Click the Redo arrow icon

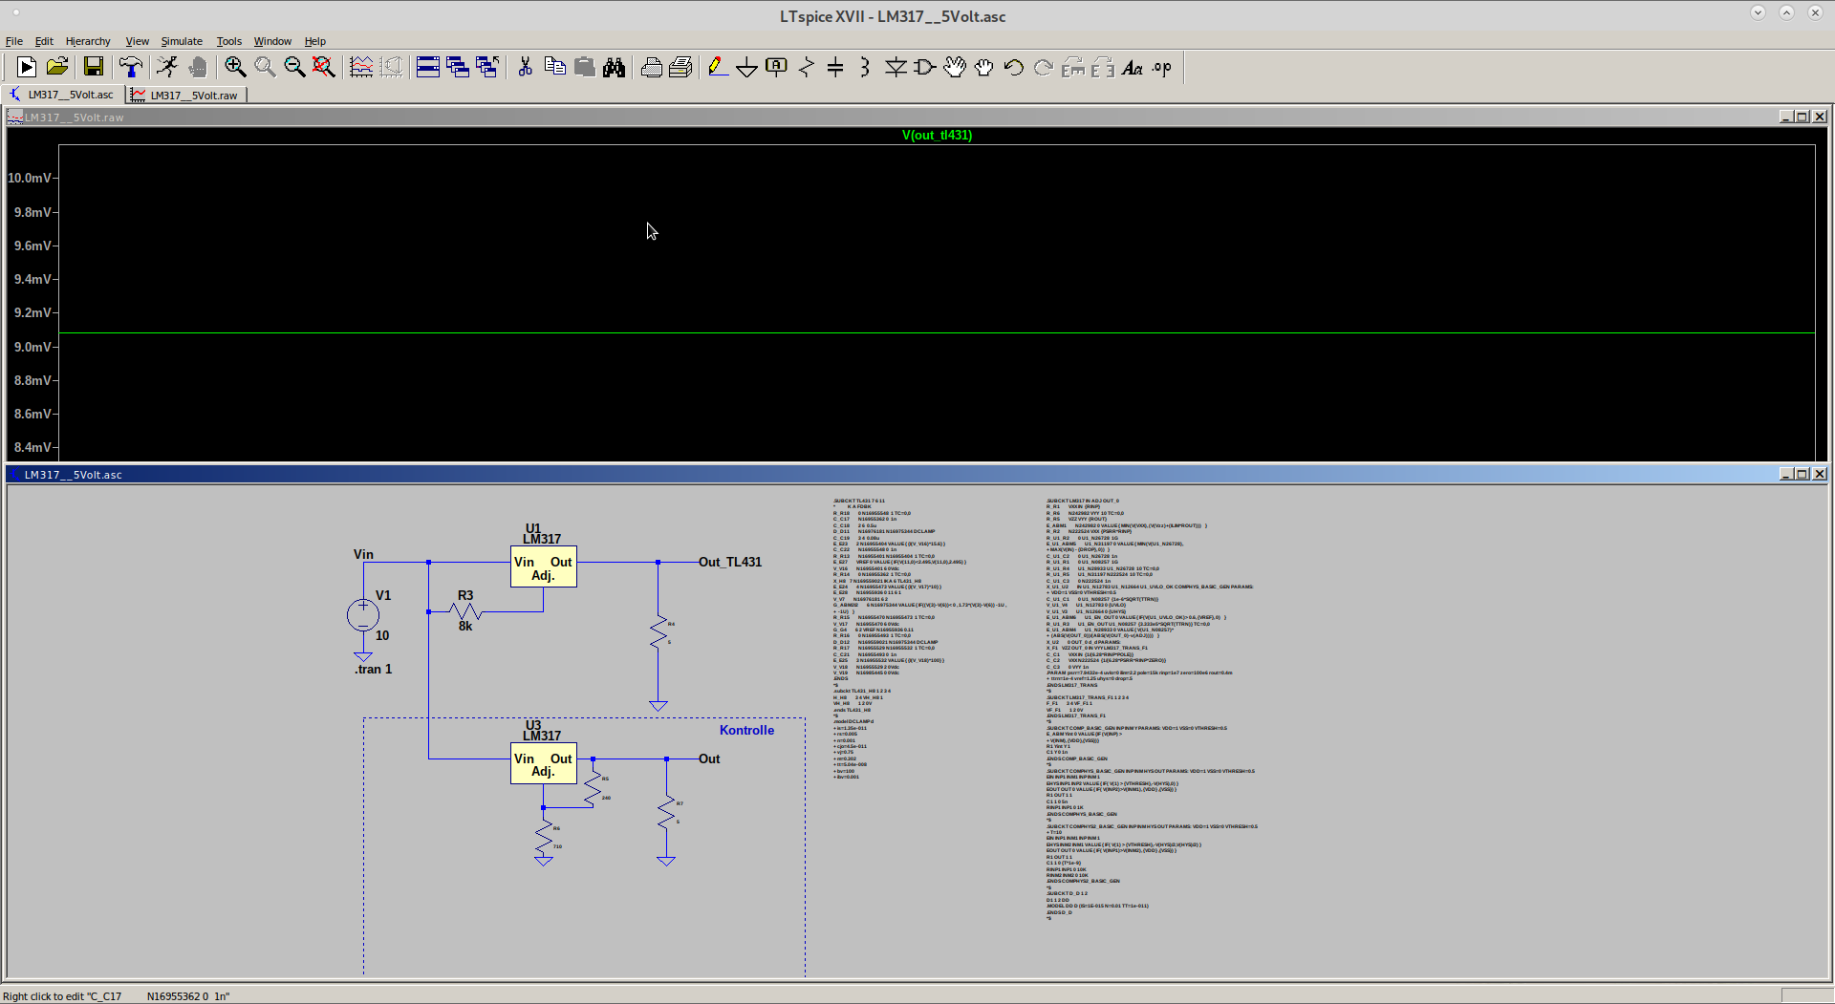click(x=1044, y=67)
